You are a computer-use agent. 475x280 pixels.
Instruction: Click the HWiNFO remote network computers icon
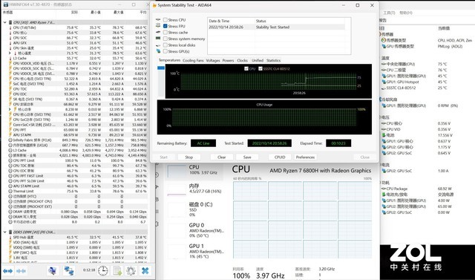(x=69, y=270)
